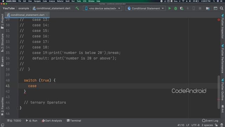Open the Analyze menu
Image resolution: width=225 pixels, height=127 pixels.
52,1
